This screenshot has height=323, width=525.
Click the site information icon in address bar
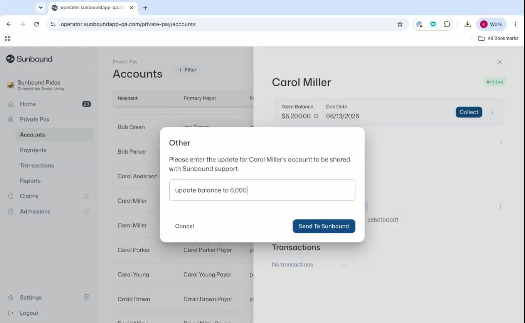click(x=53, y=24)
